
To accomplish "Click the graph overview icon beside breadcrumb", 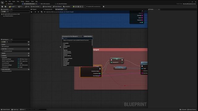I will pyautogui.click(x=42, y=12).
